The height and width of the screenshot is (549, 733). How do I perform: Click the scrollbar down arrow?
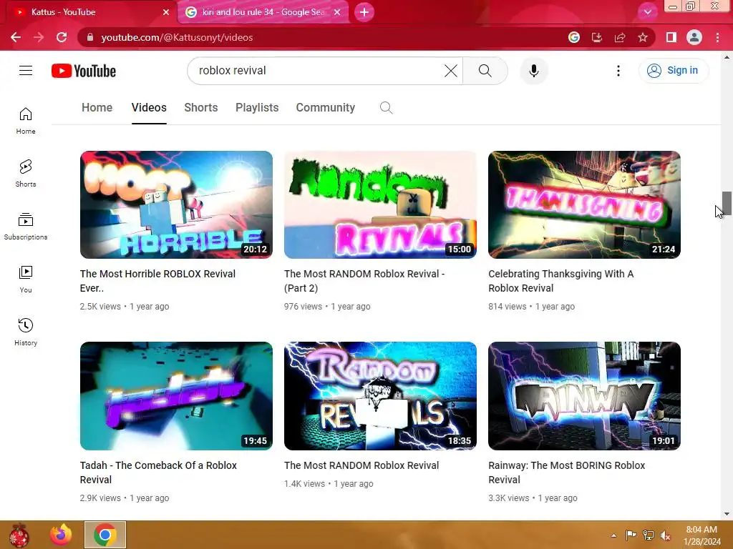click(727, 514)
